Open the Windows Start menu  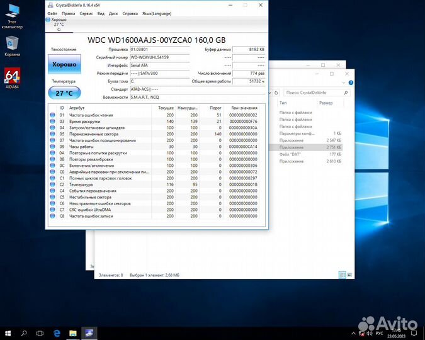tap(8, 333)
